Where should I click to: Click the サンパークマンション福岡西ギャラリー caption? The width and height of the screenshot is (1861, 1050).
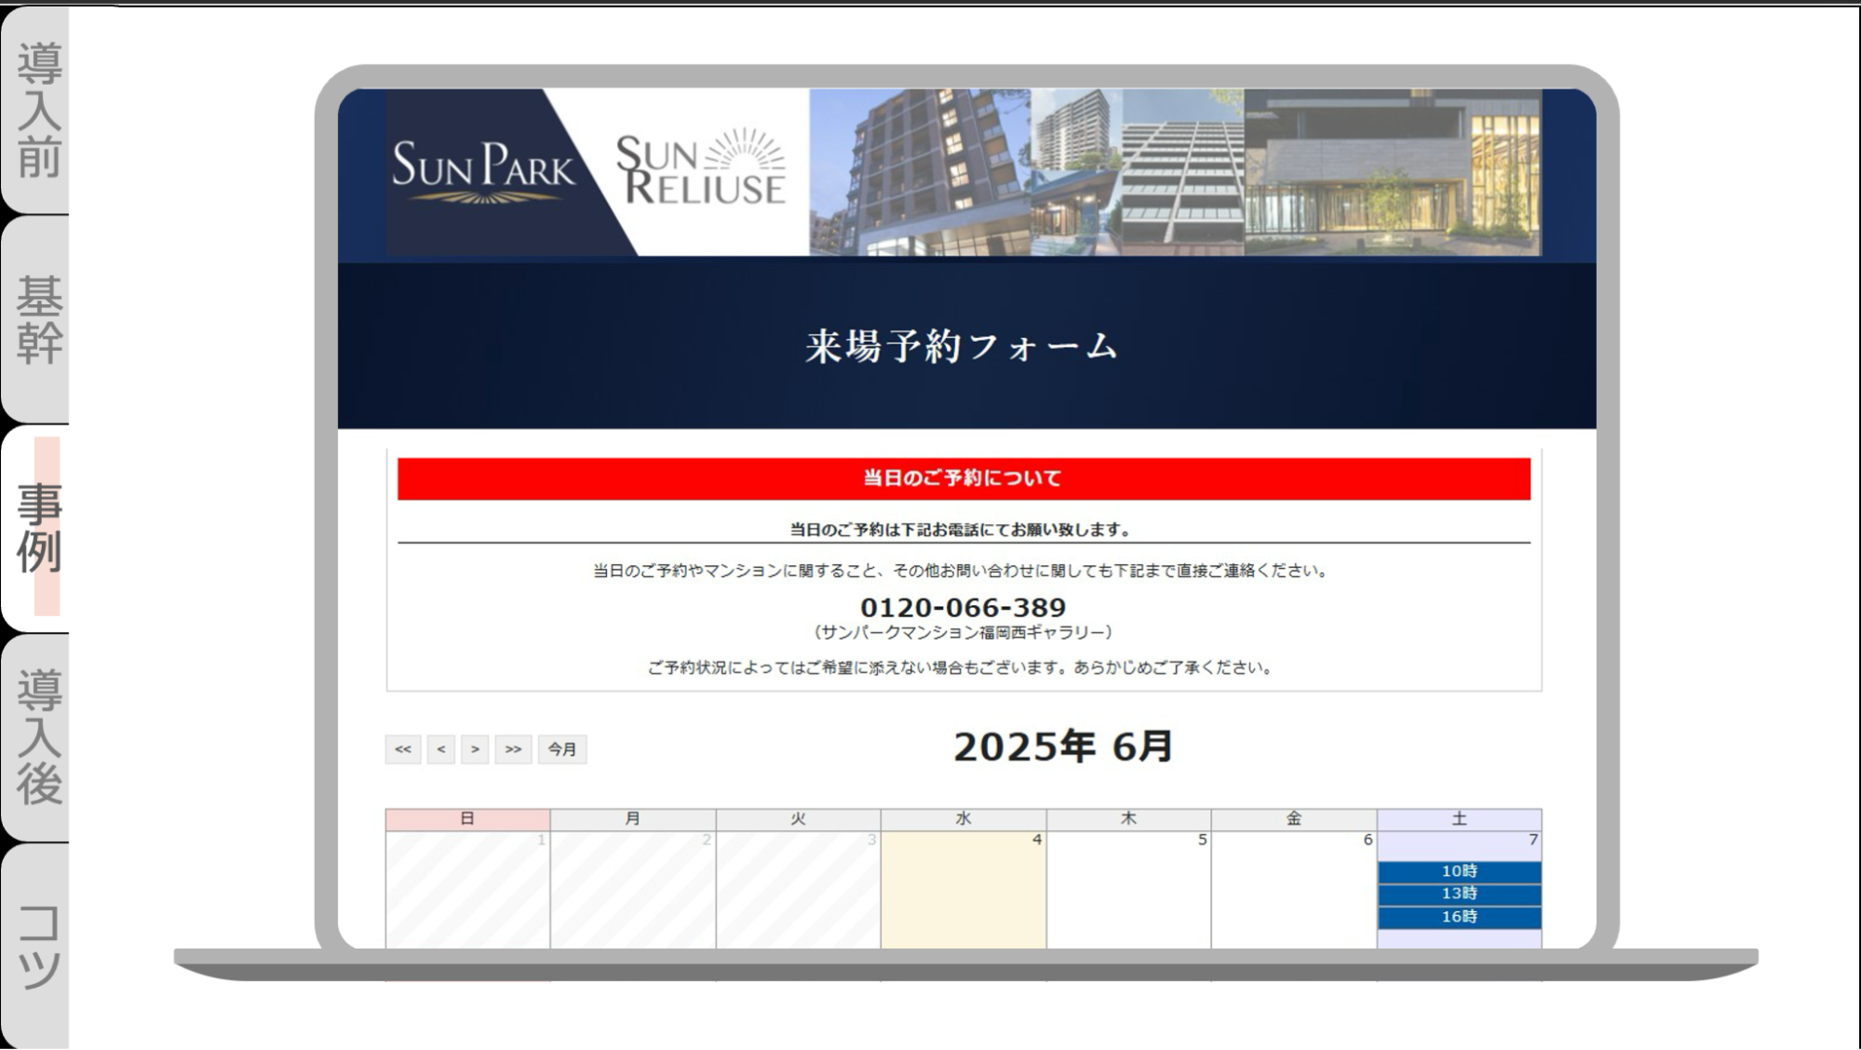(x=963, y=633)
